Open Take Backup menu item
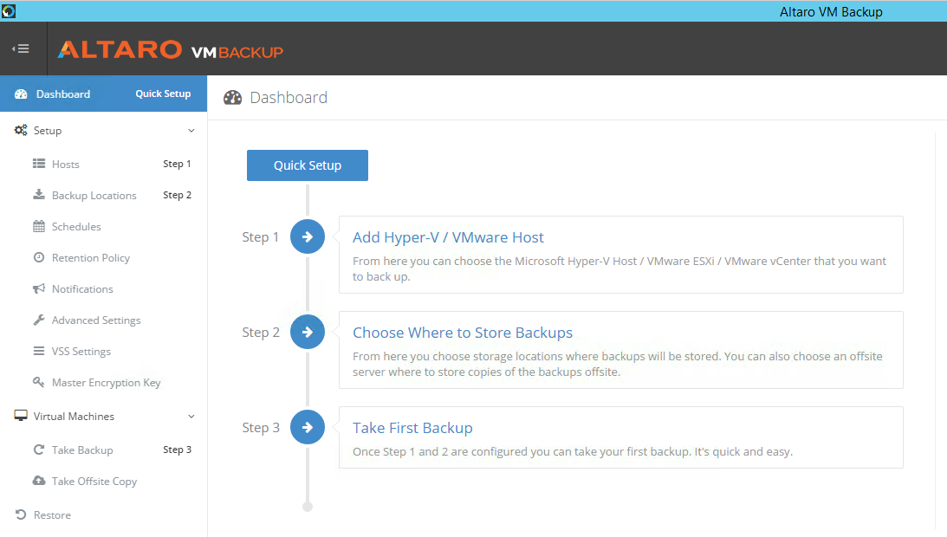 coord(82,450)
